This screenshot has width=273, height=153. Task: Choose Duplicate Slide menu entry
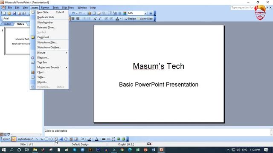[49, 17]
